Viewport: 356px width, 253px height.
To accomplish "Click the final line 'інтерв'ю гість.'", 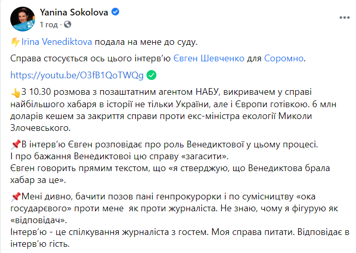I will coord(40,244).
